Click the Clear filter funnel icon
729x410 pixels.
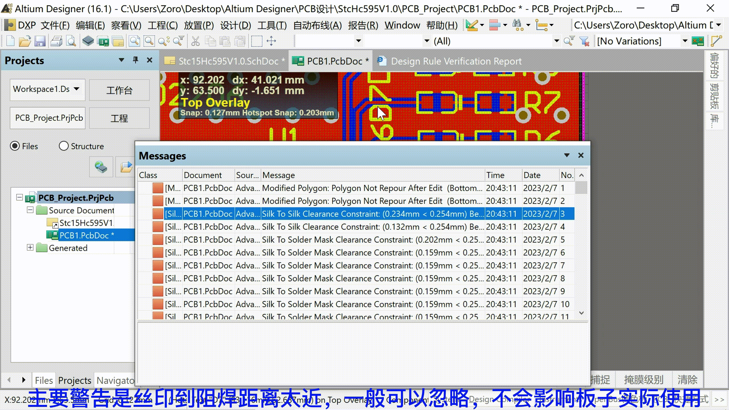[584, 41]
